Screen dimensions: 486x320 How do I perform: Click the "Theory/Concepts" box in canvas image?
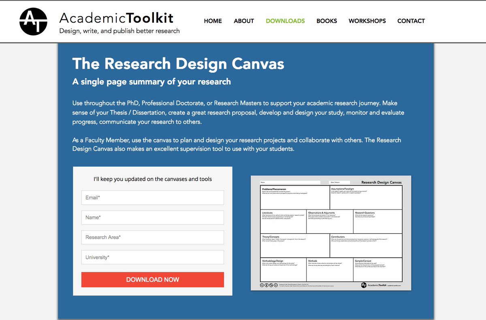pos(295,246)
